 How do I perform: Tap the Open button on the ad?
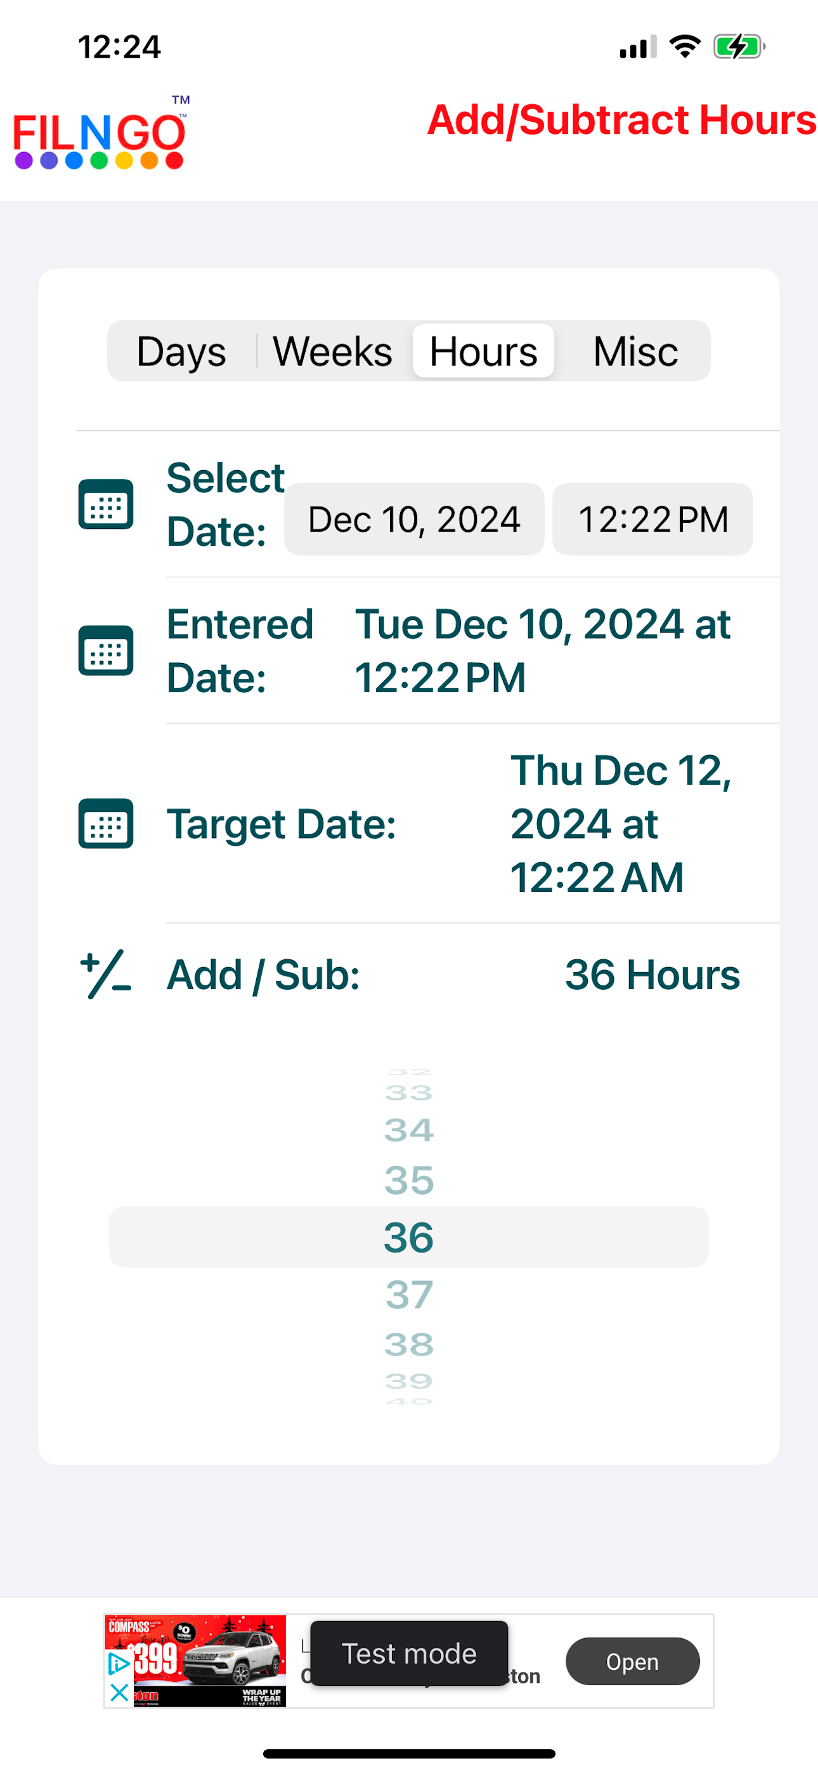(632, 1662)
